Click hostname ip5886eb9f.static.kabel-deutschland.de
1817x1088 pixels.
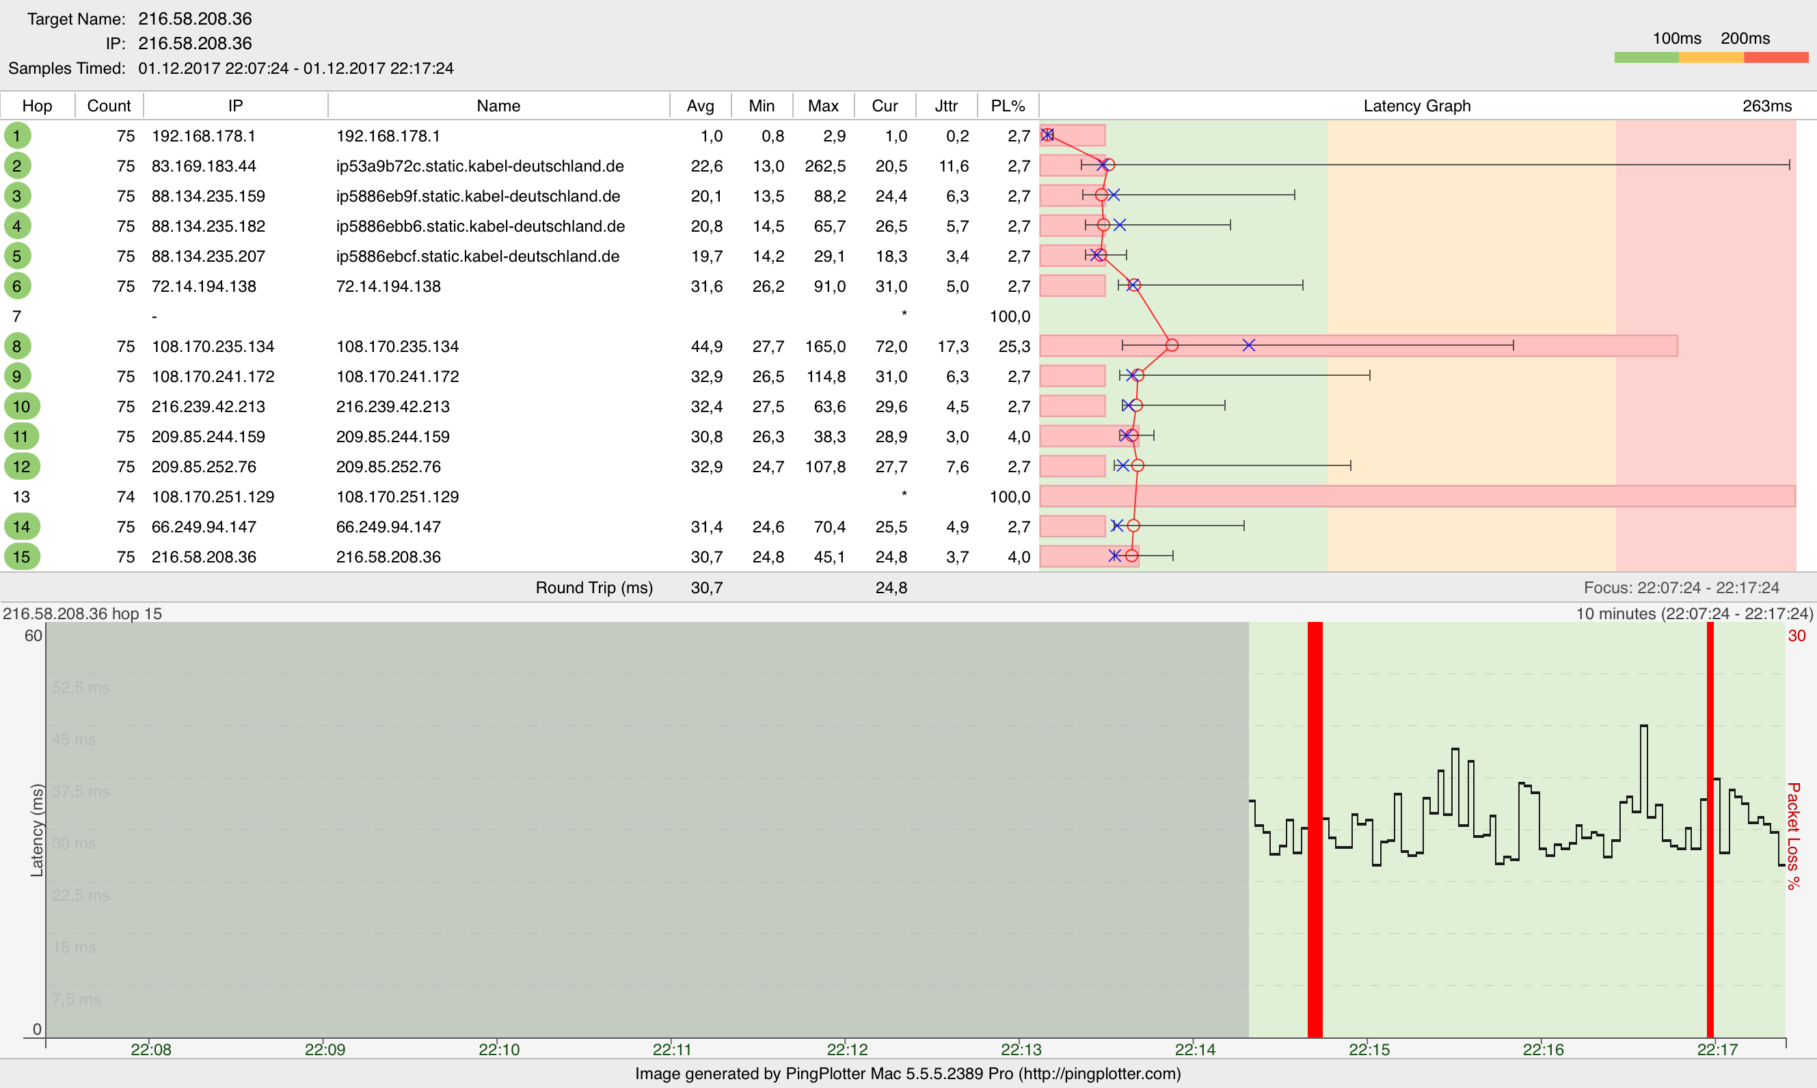tap(478, 195)
